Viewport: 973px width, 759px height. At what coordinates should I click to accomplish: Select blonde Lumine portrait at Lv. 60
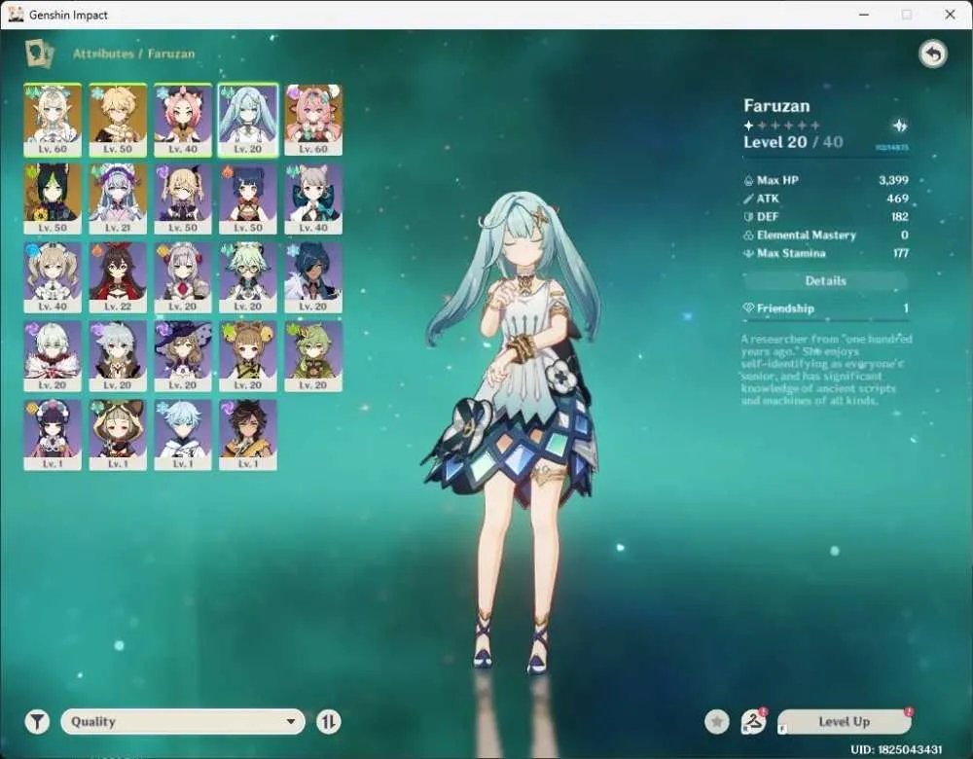coord(53,121)
